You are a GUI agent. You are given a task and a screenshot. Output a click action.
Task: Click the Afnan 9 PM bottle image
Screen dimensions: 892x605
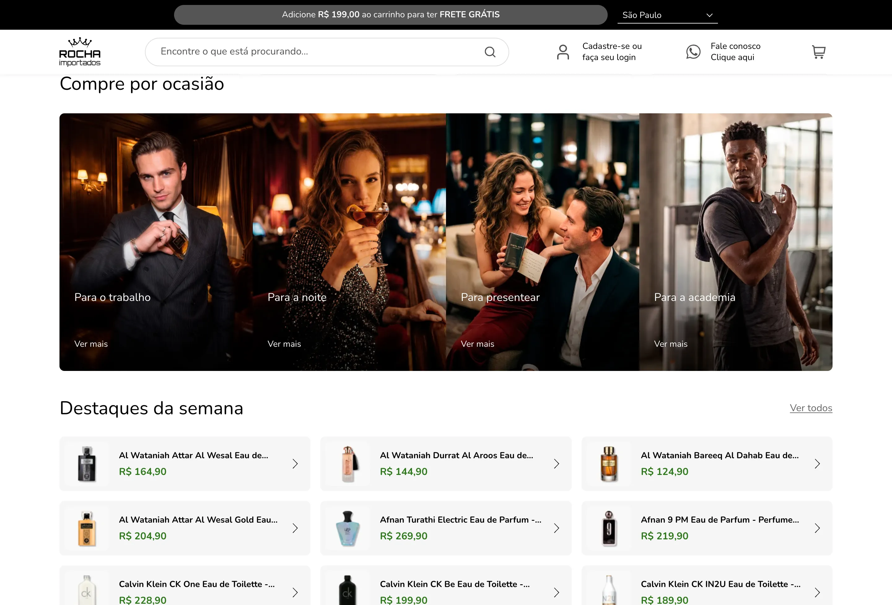[609, 528]
